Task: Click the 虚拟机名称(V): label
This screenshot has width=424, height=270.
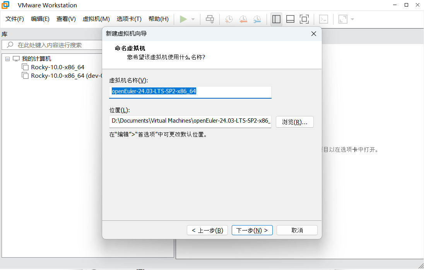Action: [x=129, y=80]
